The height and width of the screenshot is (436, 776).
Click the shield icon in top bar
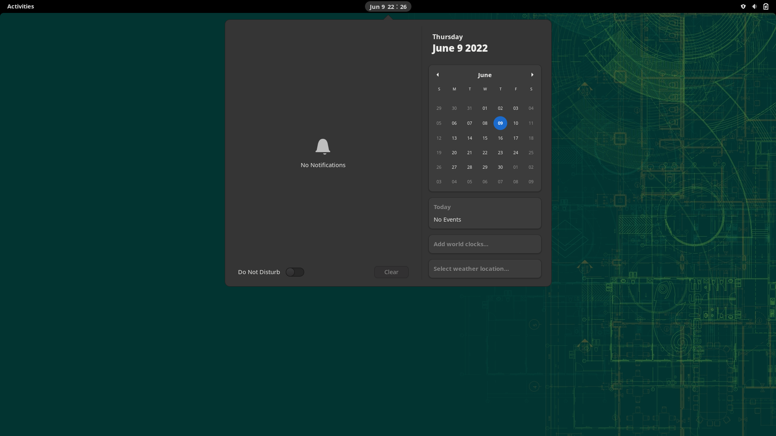pos(743,6)
